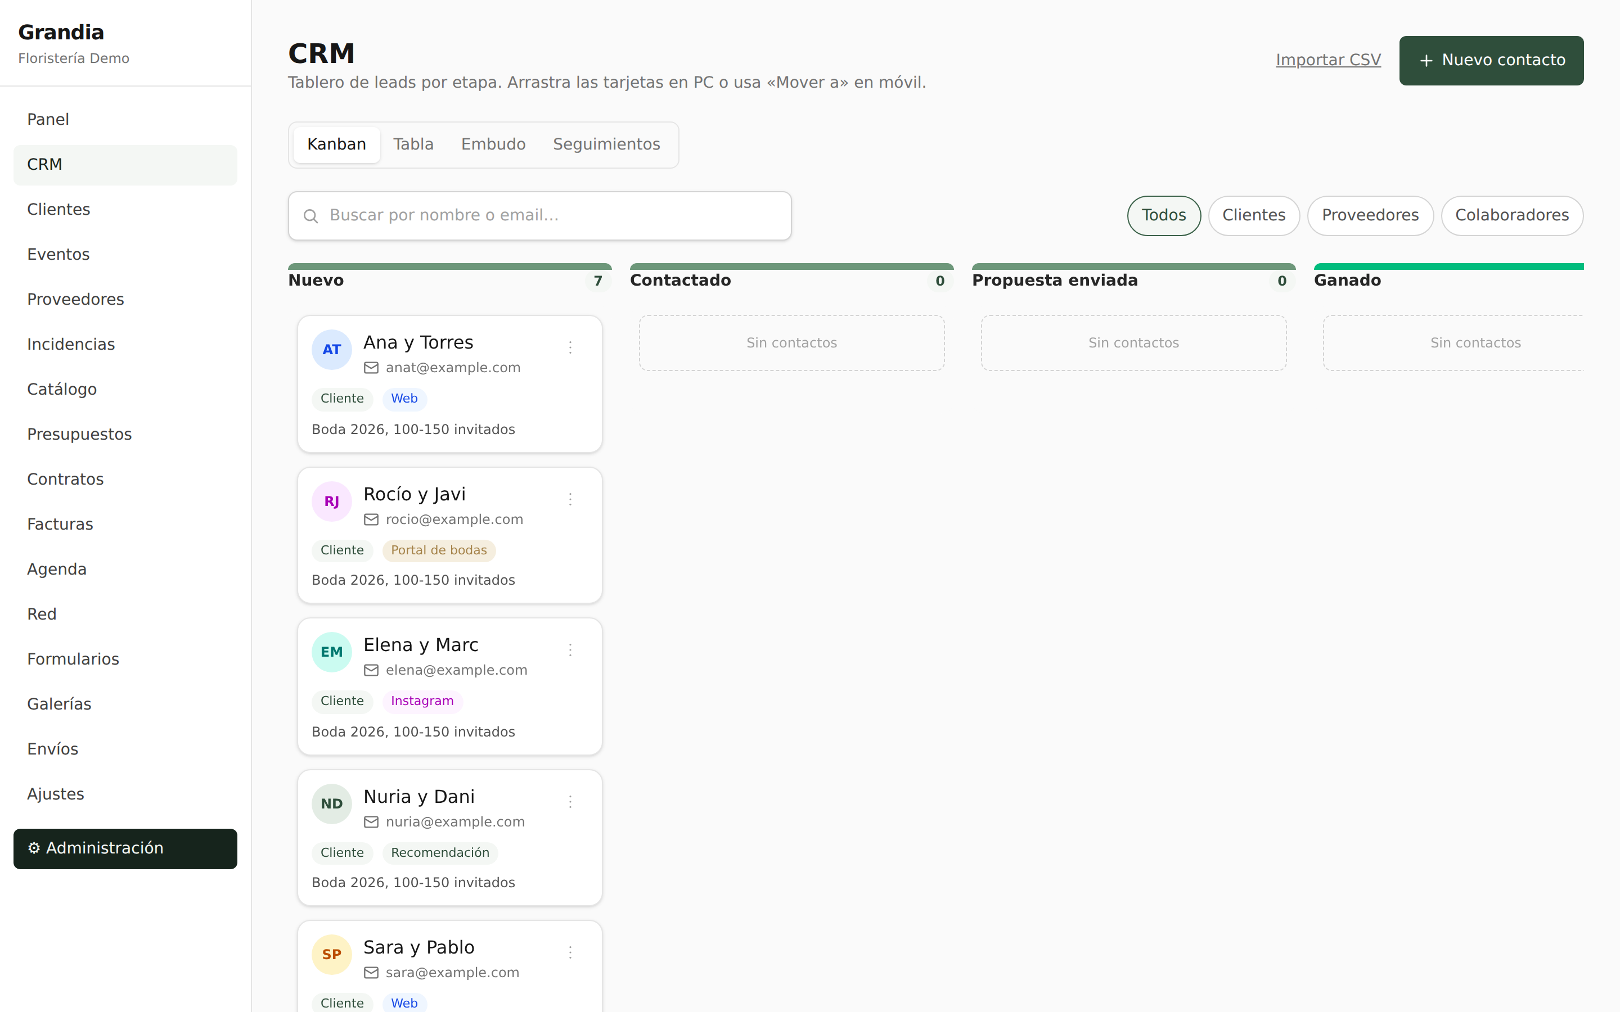Image resolution: width=1620 pixels, height=1012 pixels.
Task: Click the Grandia brand name
Action: coord(61,32)
